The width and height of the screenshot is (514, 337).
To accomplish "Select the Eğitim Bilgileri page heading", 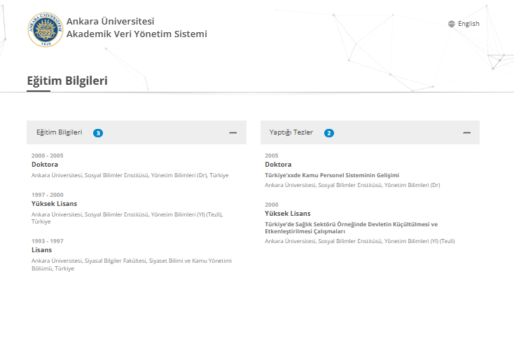I will pos(67,81).
